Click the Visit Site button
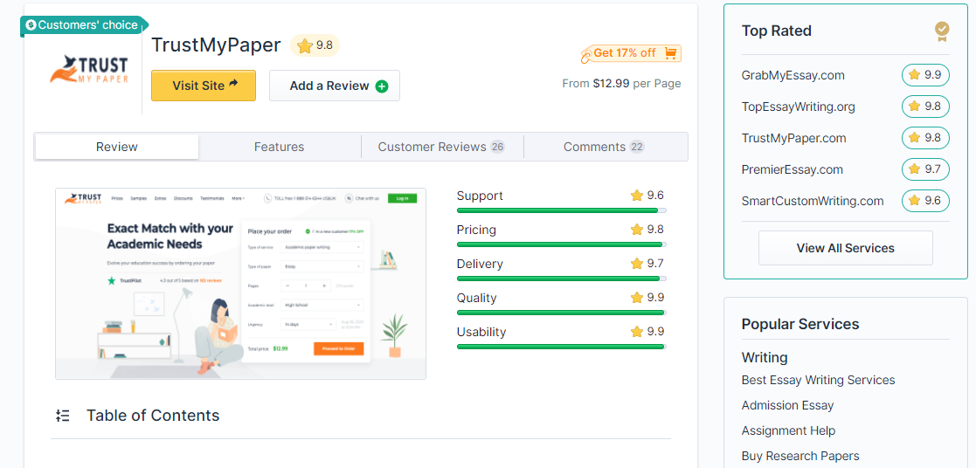This screenshot has height=468, width=976. (x=204, y=86)
